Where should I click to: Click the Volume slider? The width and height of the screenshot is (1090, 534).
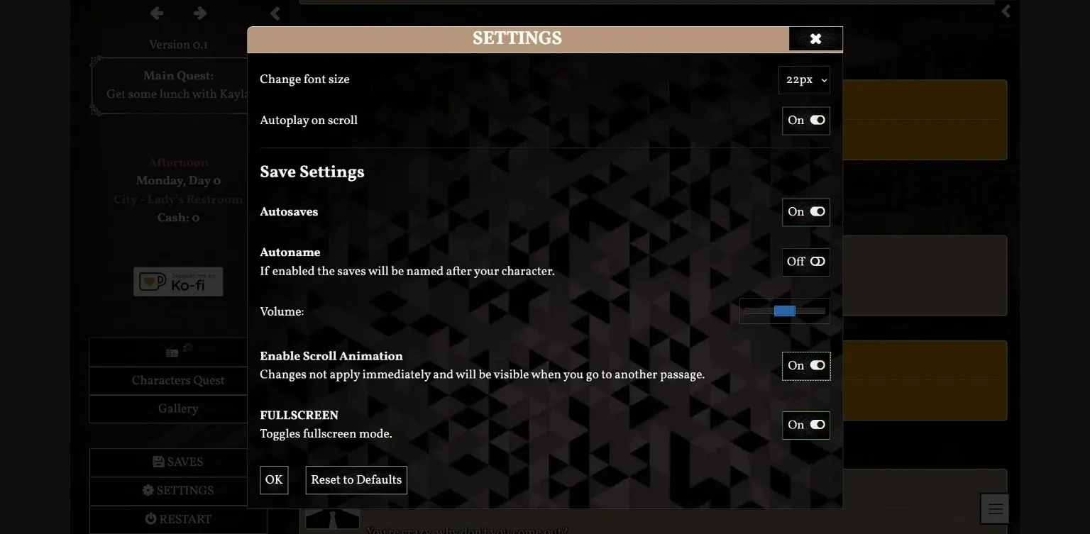tap(784, 311)
